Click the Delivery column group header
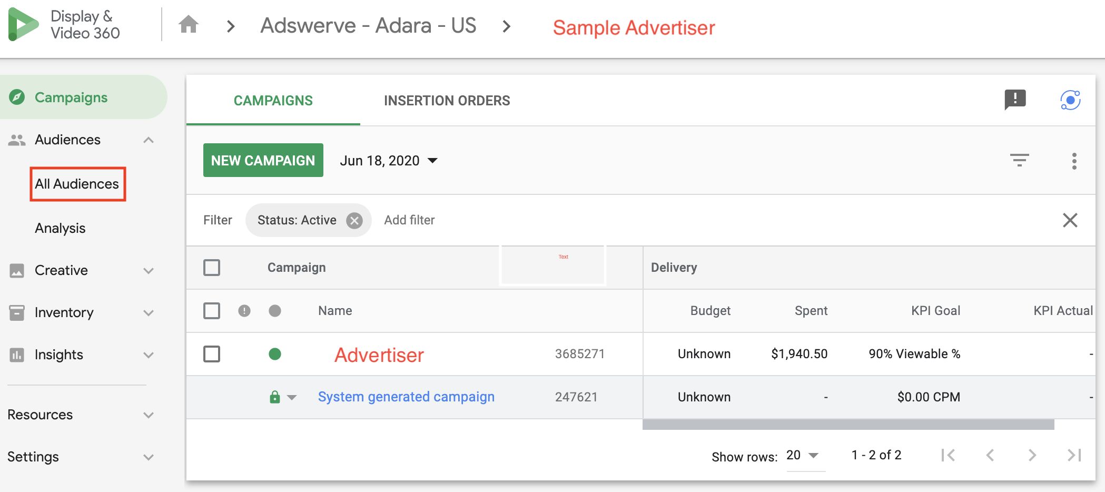This screenshot has height=492, width=1105. (674, 268)
